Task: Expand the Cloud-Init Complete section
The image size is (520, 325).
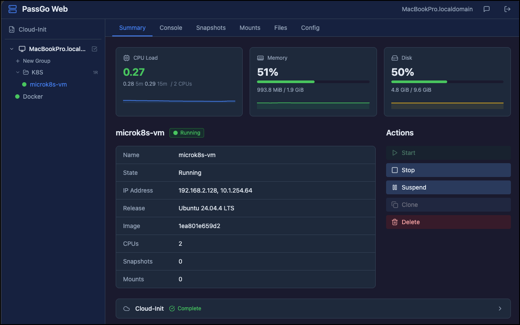Action: [500, 309]
